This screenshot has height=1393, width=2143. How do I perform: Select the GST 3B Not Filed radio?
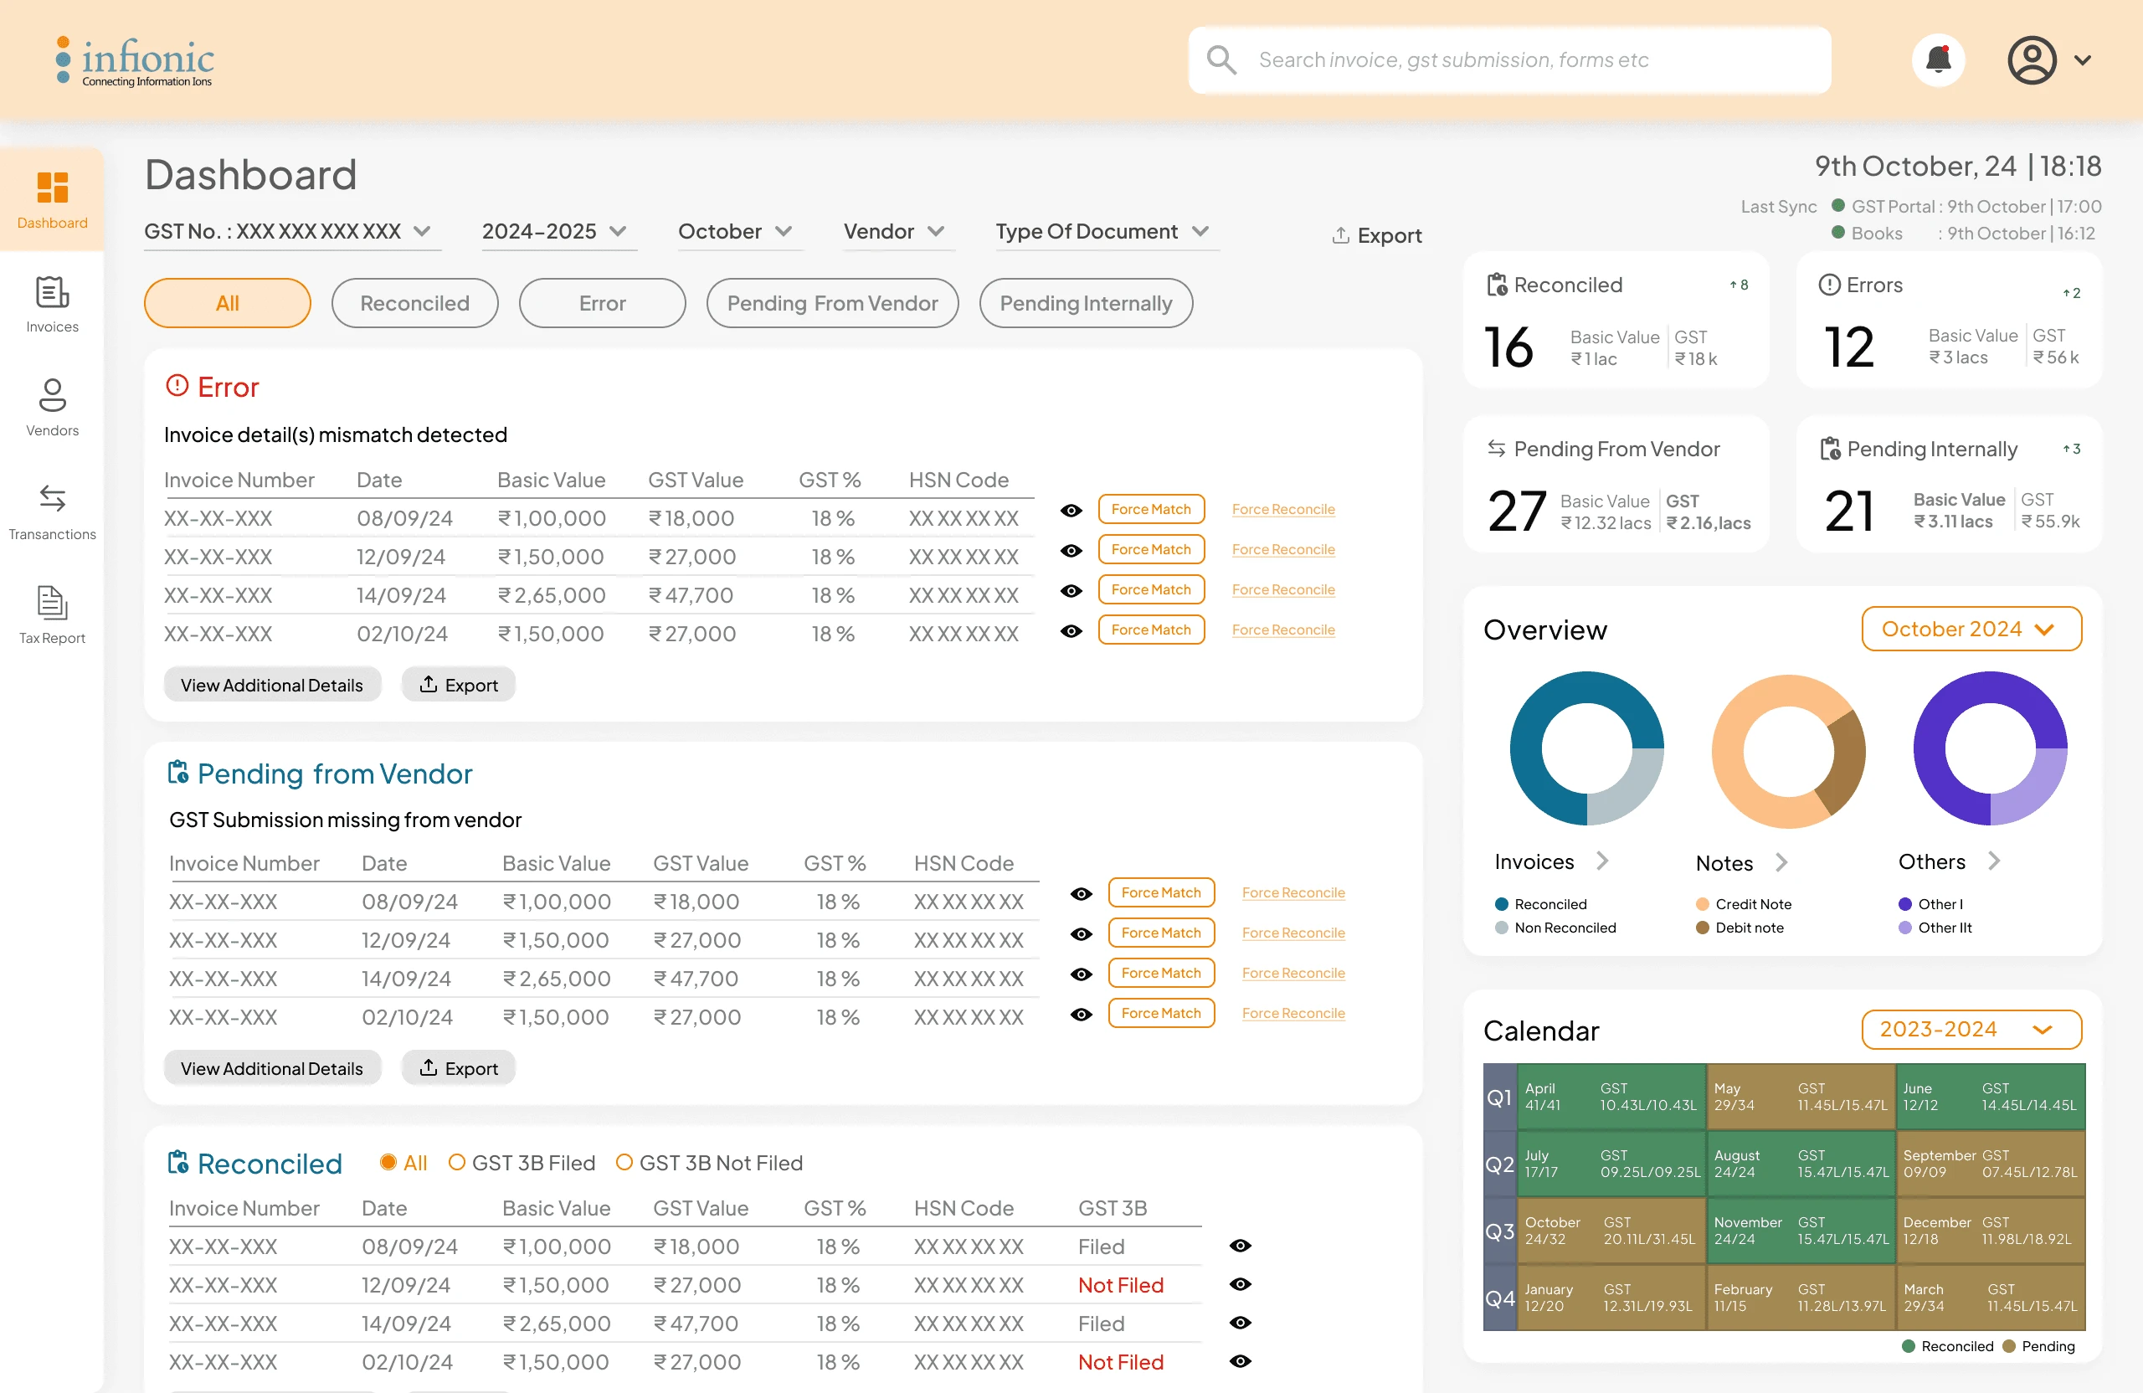[x=623, y=1163]
